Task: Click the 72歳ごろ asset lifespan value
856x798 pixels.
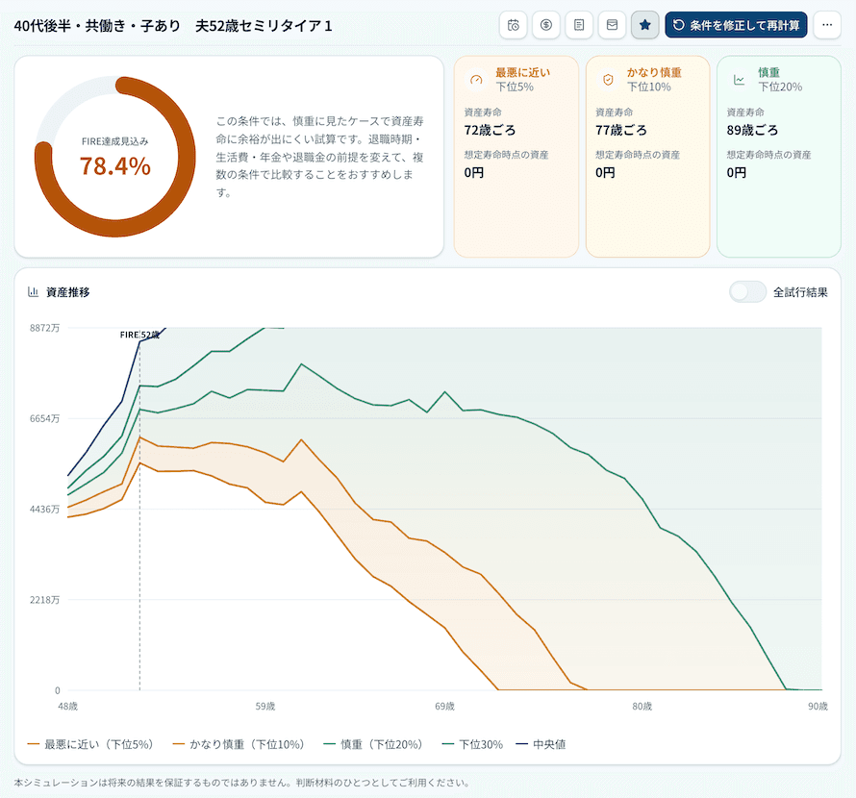Action: point(490,130)
